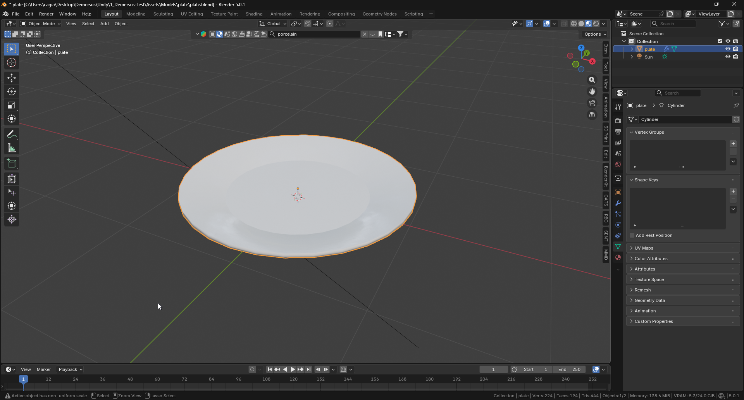Open the Modifier properties wrench tab
Image resolution: width=744 pixels, height=400 pixels.
[x=618, y=203]
